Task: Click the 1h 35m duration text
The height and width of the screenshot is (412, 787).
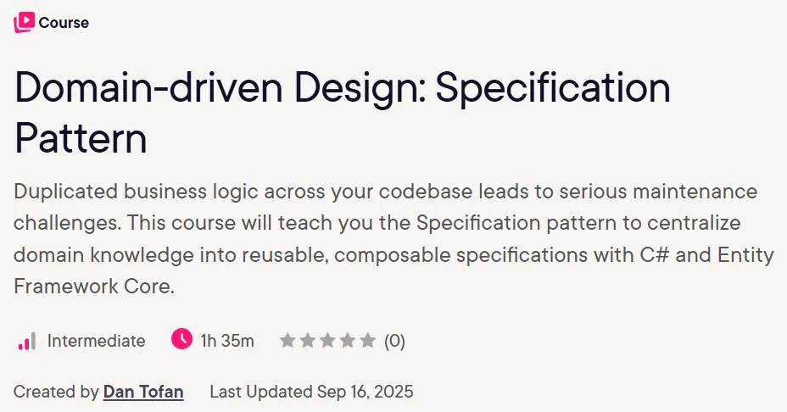Action: pos(227,341)
